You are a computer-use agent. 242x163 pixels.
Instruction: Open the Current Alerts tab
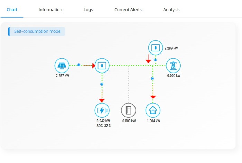coord(128,10)
